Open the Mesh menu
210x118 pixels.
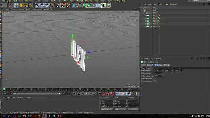click(x=26, y=1)
